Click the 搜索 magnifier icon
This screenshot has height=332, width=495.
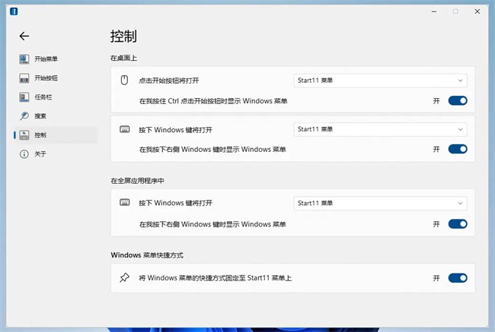(24, 115)
